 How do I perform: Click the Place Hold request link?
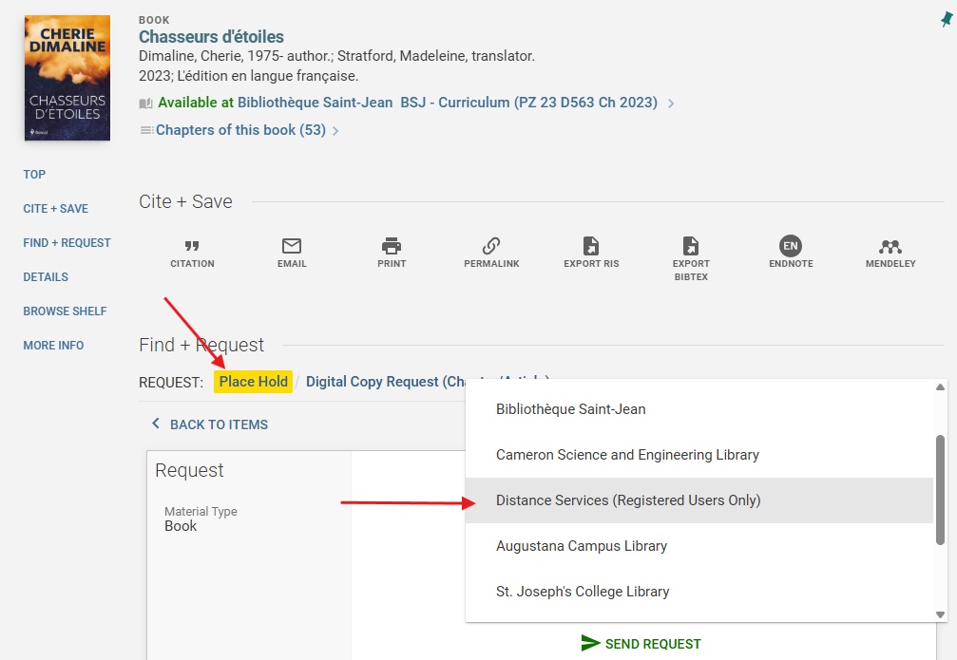point(254,382)
